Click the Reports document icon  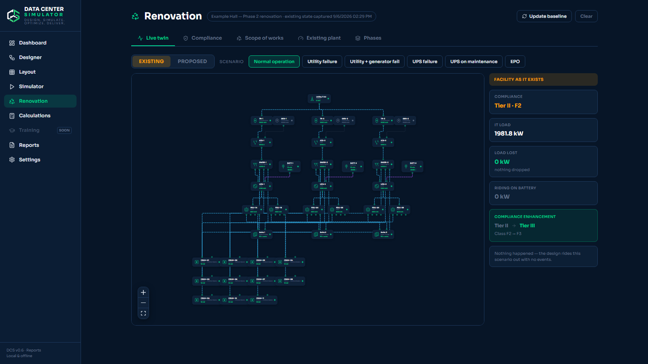[12, 145]
